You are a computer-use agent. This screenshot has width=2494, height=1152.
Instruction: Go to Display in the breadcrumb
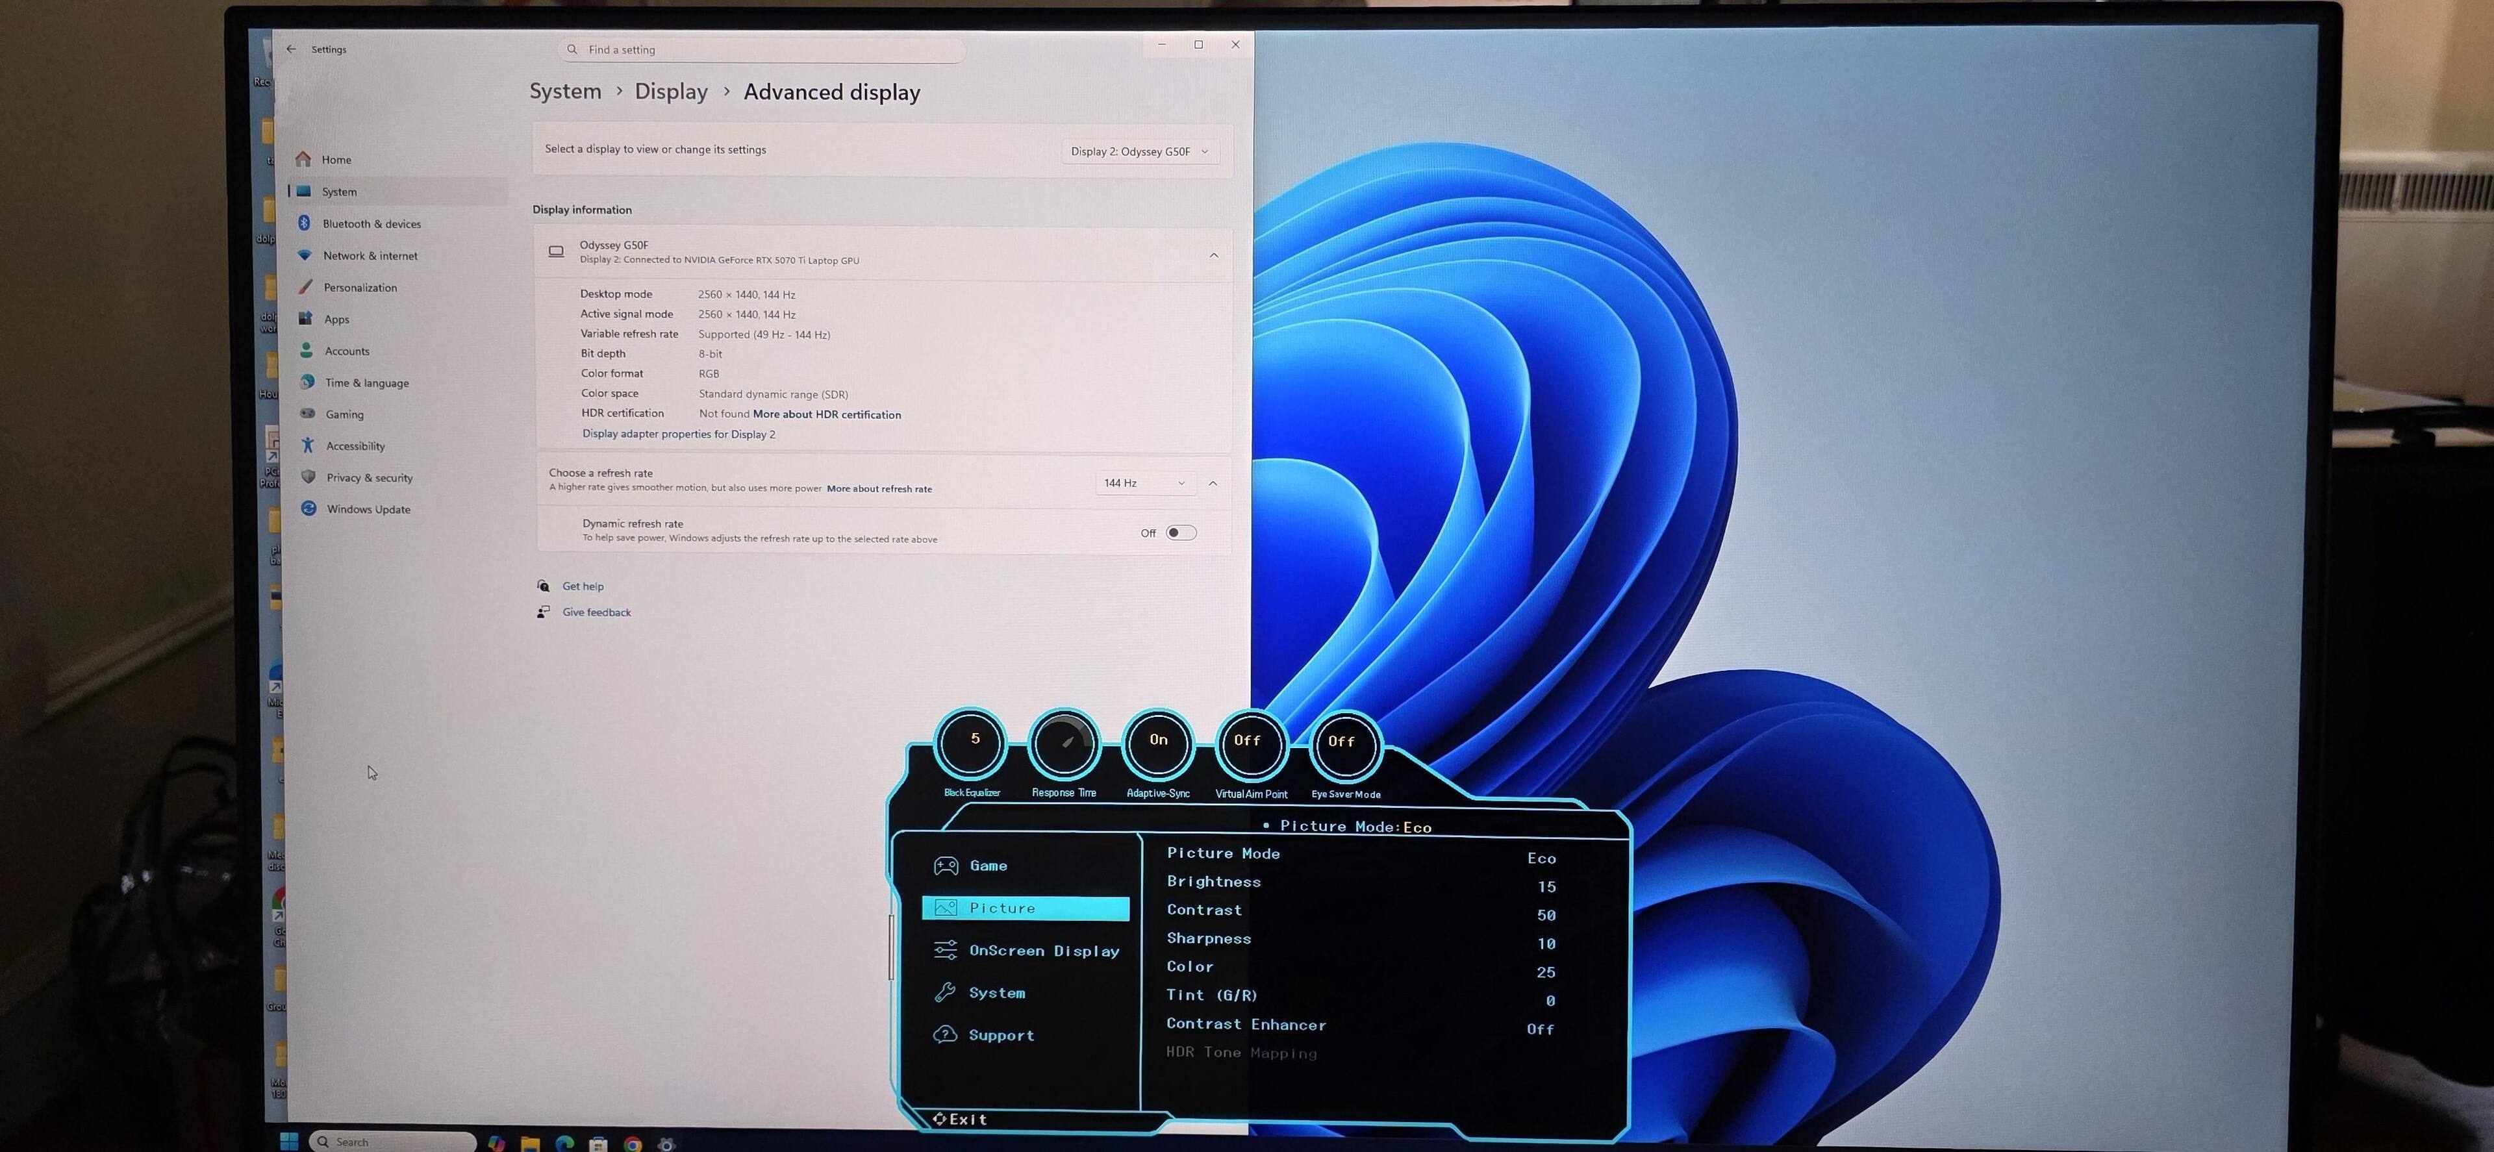pyautogui.click(x=671, y=91)
